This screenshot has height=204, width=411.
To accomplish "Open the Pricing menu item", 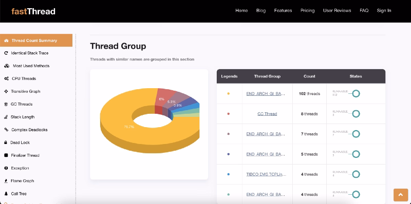I will [307, 10].
